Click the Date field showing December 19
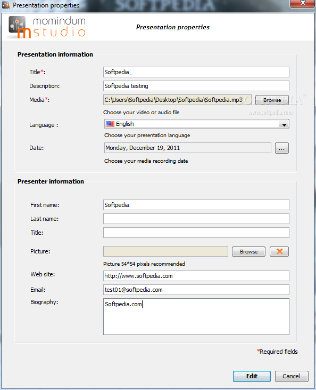 [187, 148]
